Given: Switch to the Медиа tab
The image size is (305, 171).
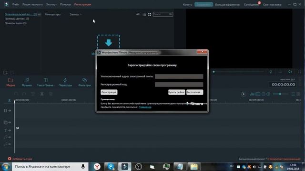Looking at the screenshot, I should pos(10,82).
